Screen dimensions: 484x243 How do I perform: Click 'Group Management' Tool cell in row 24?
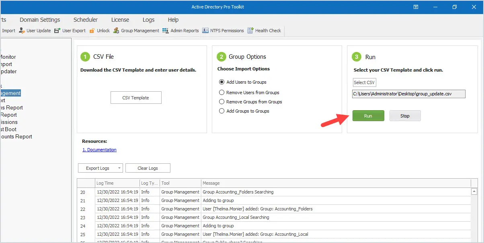[x=180, y=226]
